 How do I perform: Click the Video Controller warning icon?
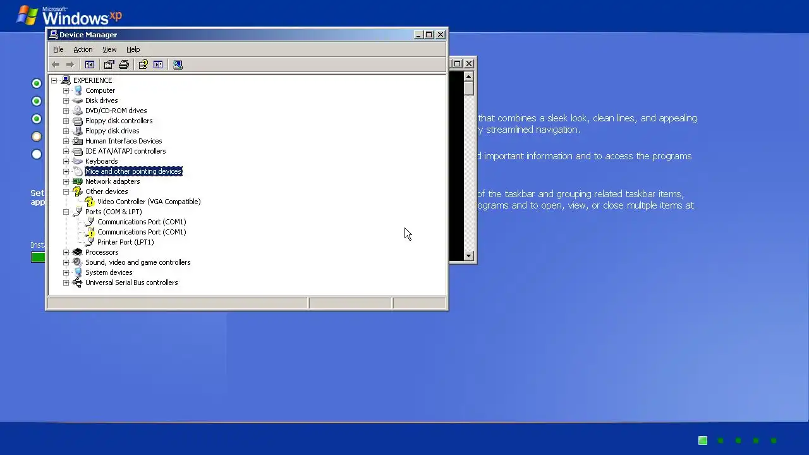click(90, 202)
